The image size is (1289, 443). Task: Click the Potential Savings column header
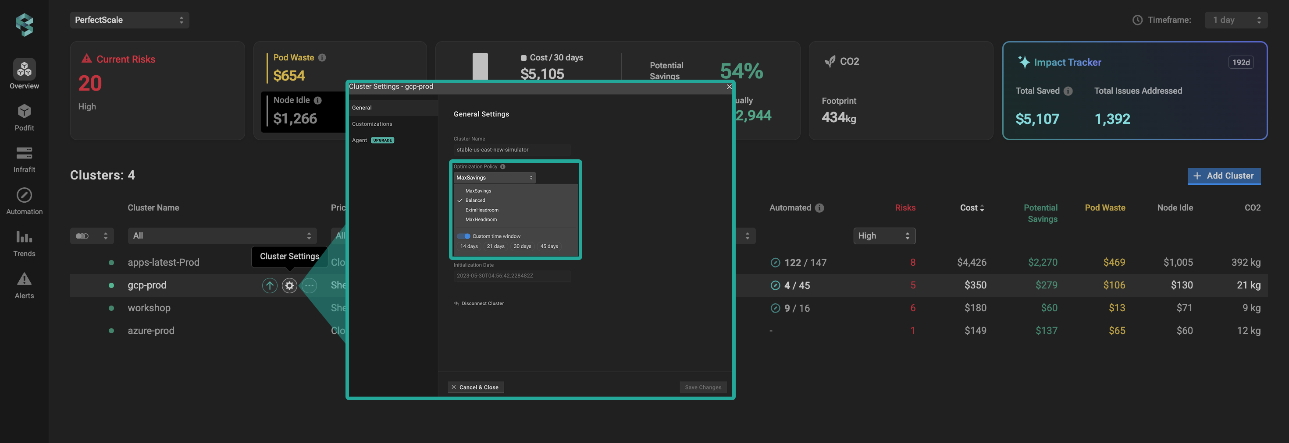[1040, 213]
